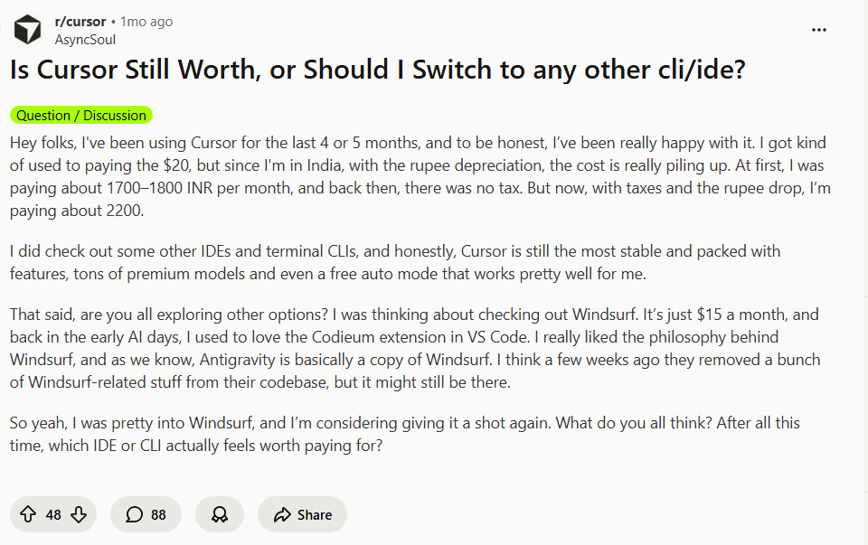Click the Share button

(x=302, y=514)
